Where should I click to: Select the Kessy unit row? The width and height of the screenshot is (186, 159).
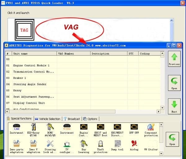83,90
